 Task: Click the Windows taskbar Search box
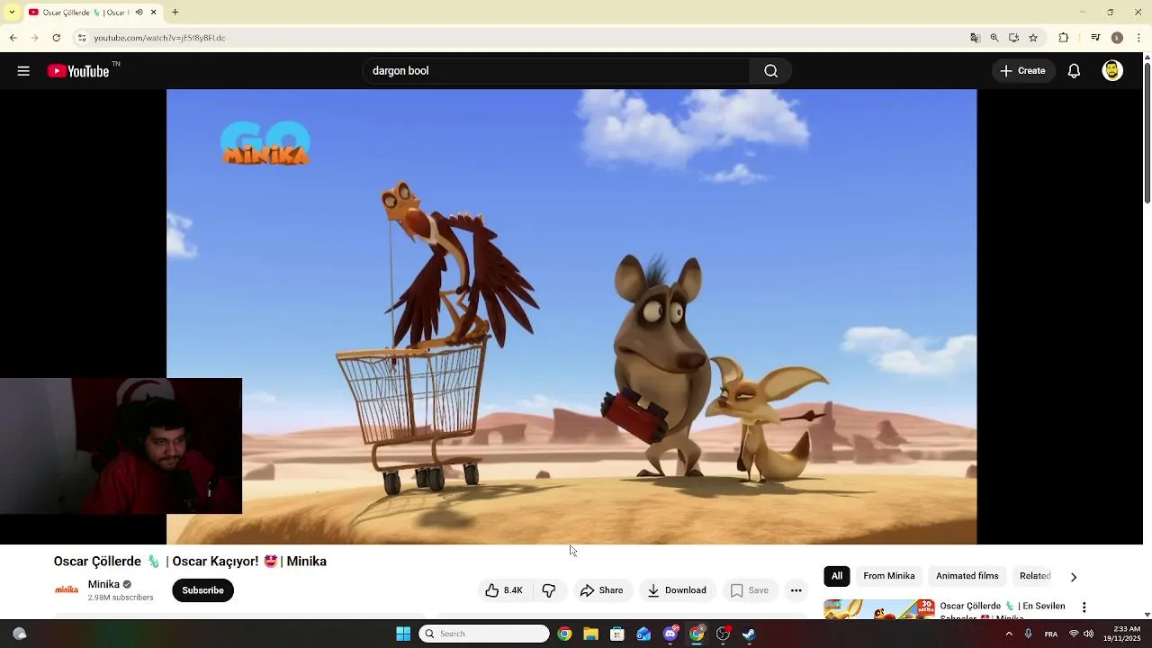[x=484, y=634]
